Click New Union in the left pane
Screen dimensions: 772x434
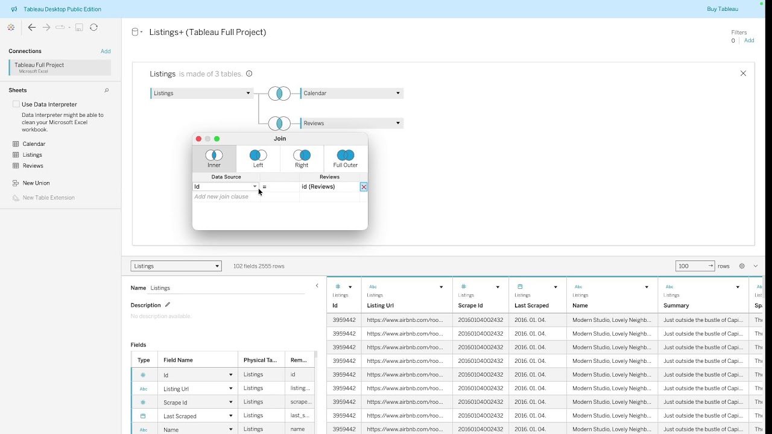click(36, 183)
